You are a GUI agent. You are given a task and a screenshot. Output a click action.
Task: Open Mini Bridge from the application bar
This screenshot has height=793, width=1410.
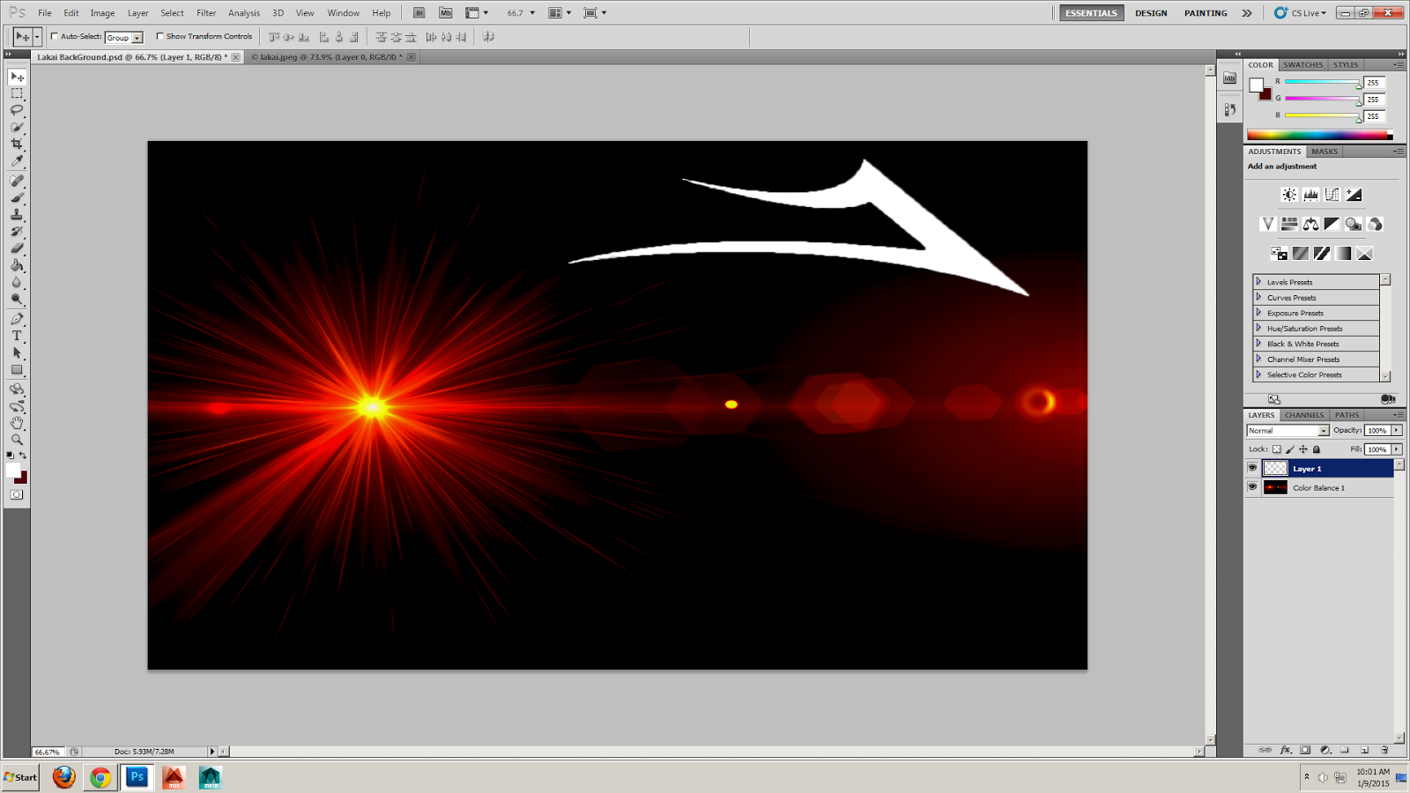[x=446, y=13]
